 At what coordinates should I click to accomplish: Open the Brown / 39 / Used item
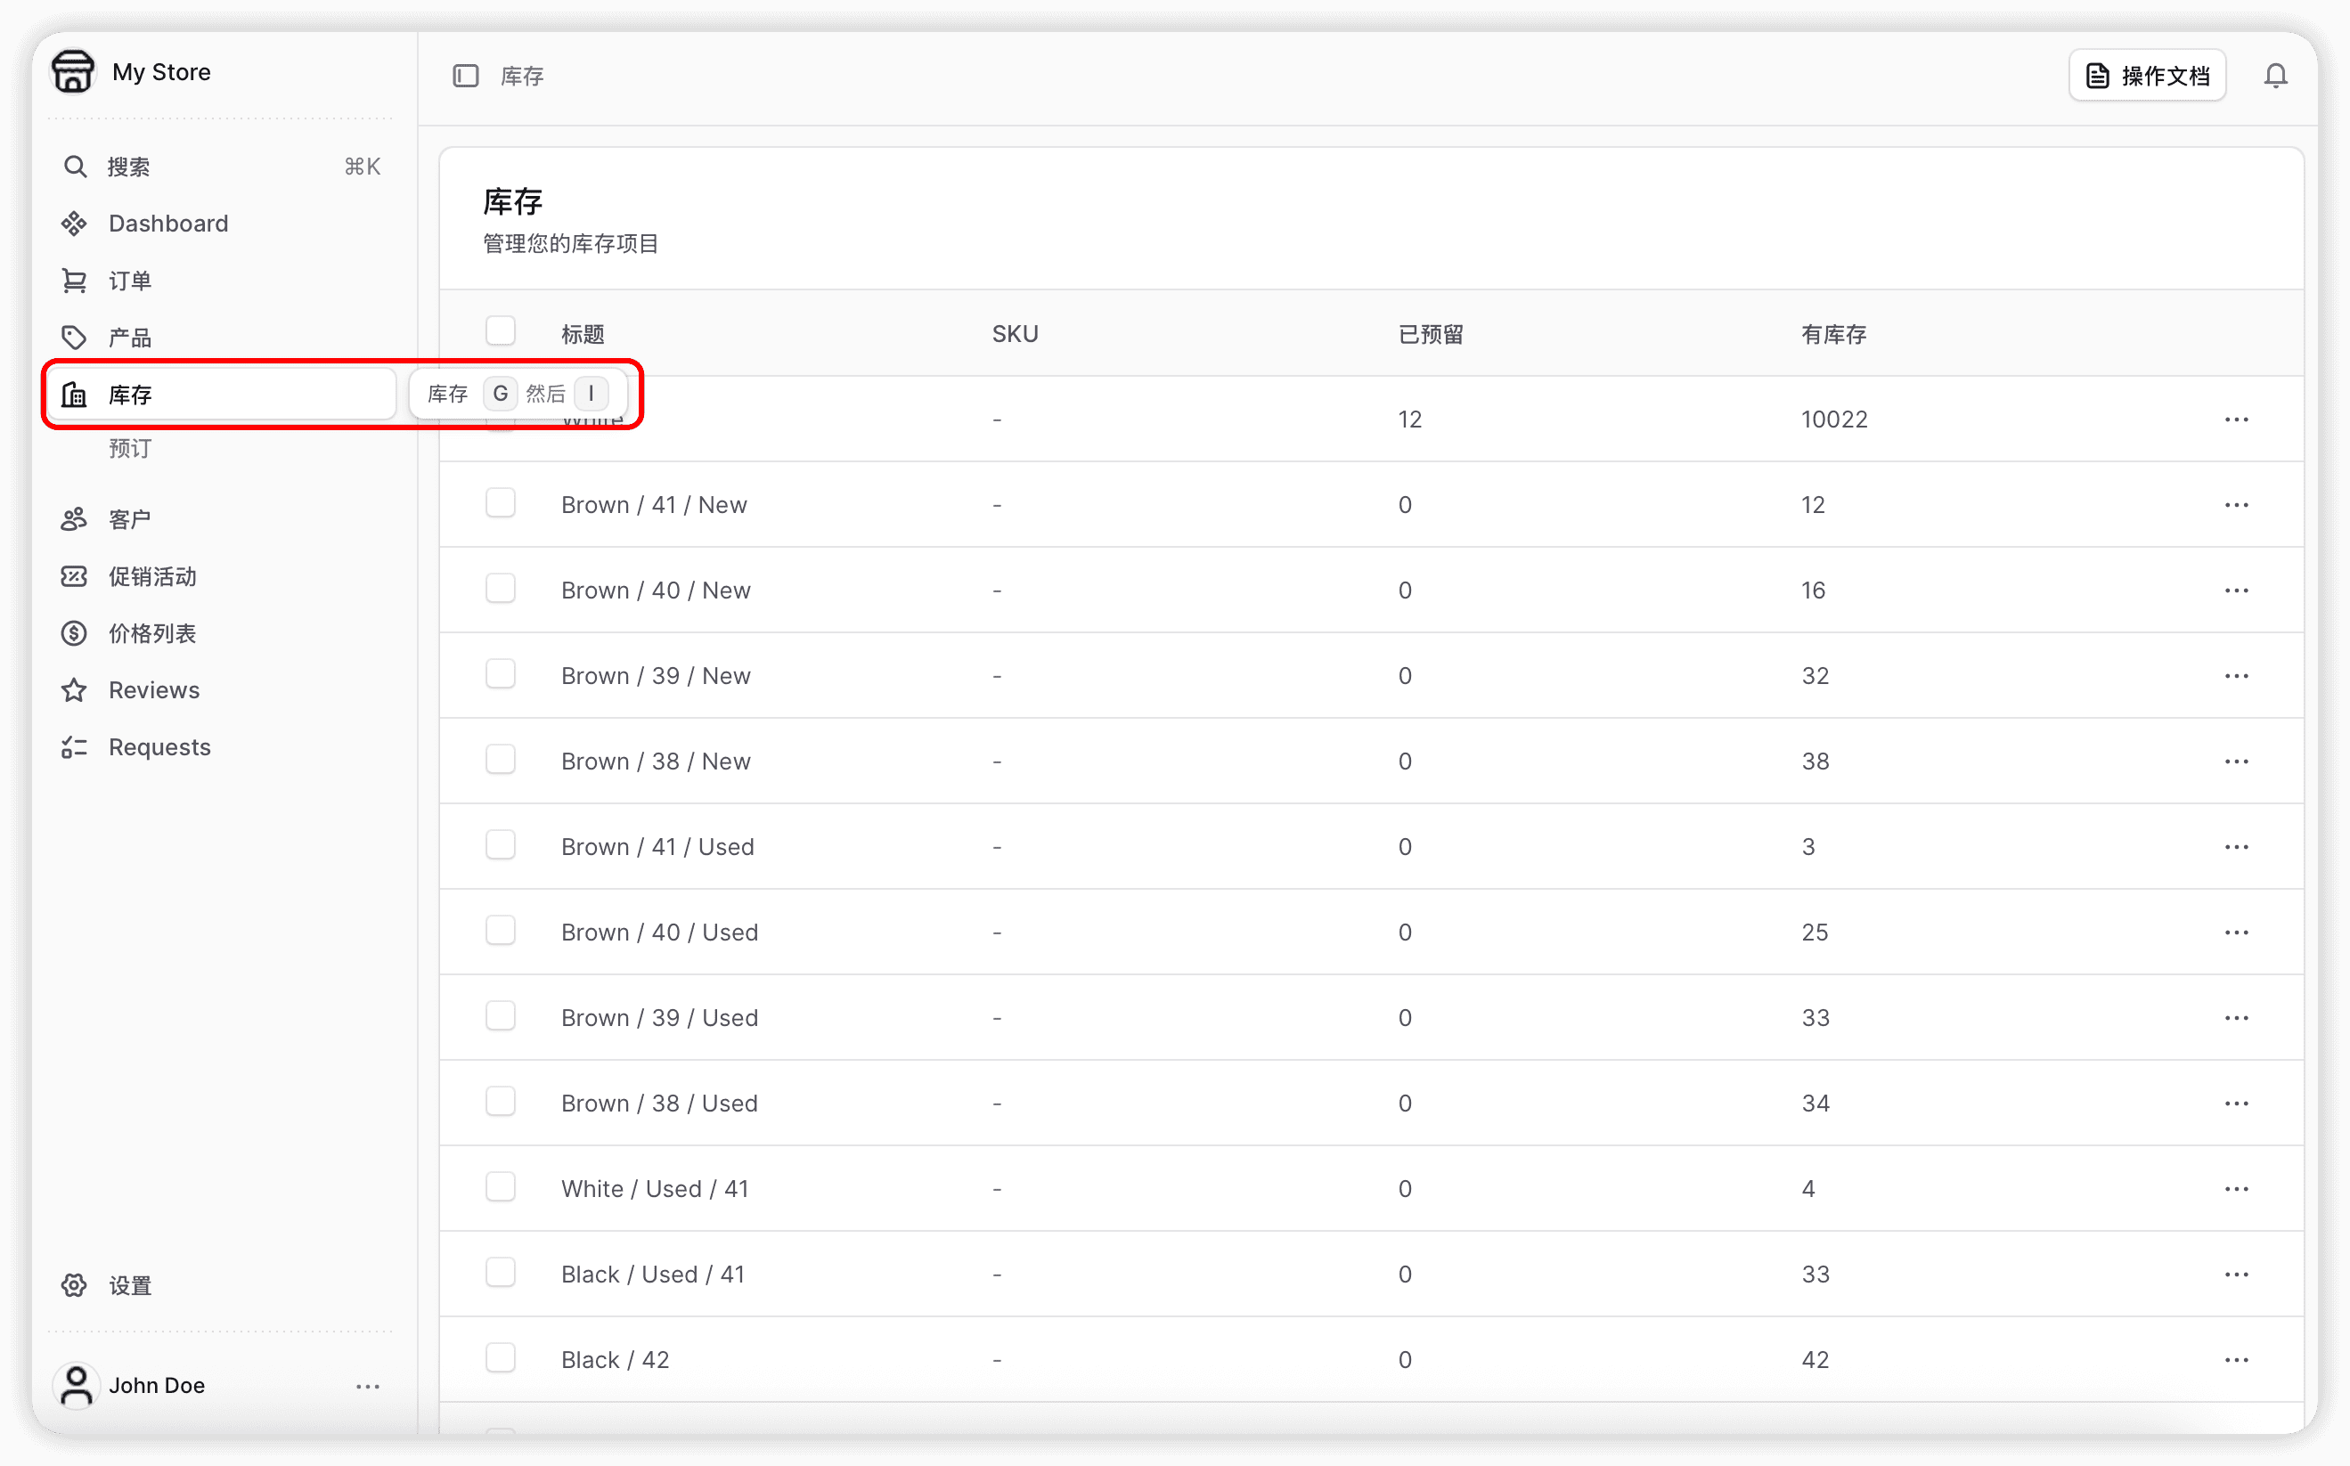pos(659,1018)
